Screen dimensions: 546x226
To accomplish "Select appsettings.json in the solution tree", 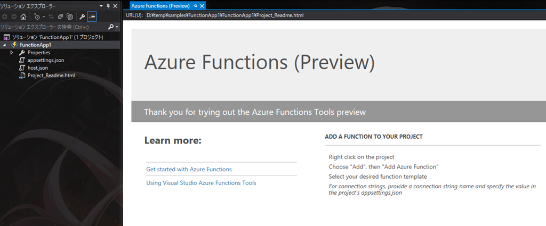I will (x=46, y=61).
